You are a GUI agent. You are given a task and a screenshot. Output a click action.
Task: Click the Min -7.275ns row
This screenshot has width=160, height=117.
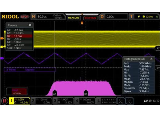point(139,73)
